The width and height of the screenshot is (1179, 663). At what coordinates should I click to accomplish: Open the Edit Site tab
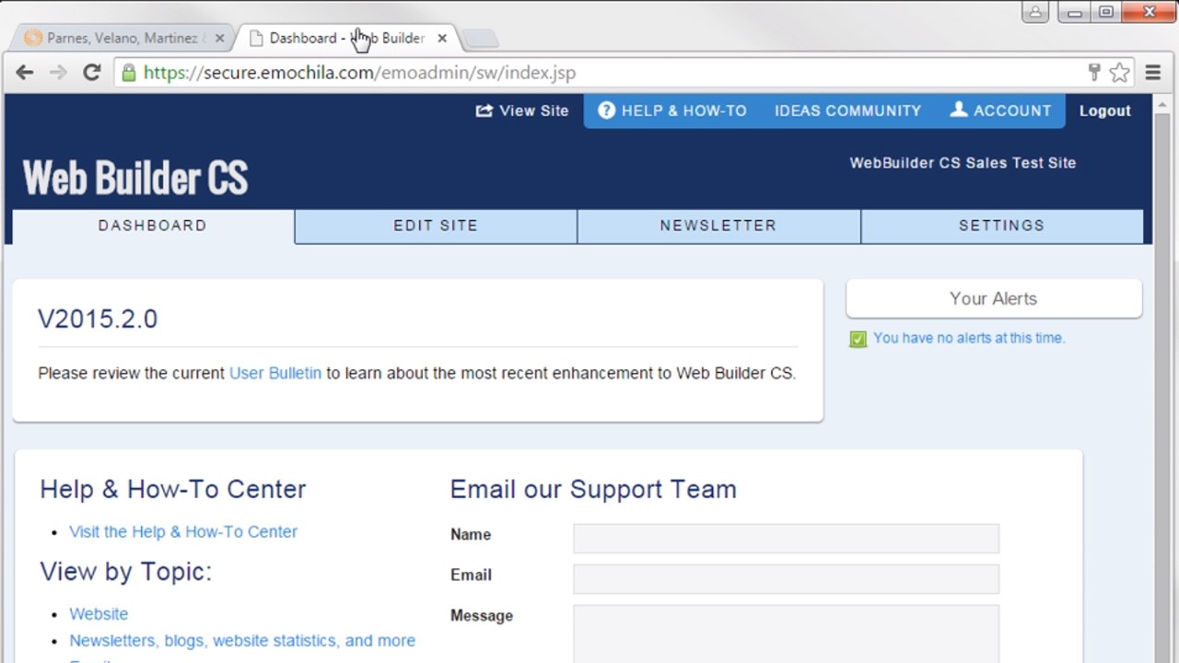(x=436, y=226)
